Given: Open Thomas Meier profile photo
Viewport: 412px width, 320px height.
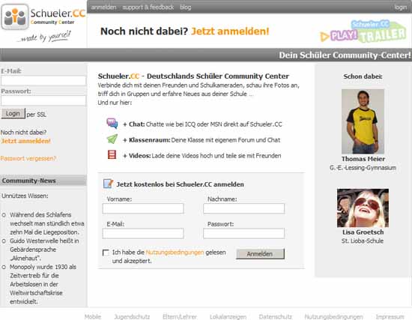Looking at the screenshot, I should (x=363, y=121).
